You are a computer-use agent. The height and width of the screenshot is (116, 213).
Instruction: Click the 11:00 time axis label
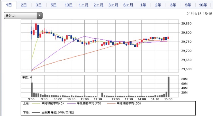pos(85,99)
